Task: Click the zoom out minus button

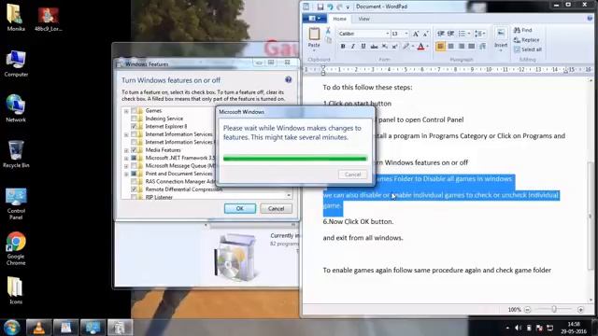Action: pos(527,310)
